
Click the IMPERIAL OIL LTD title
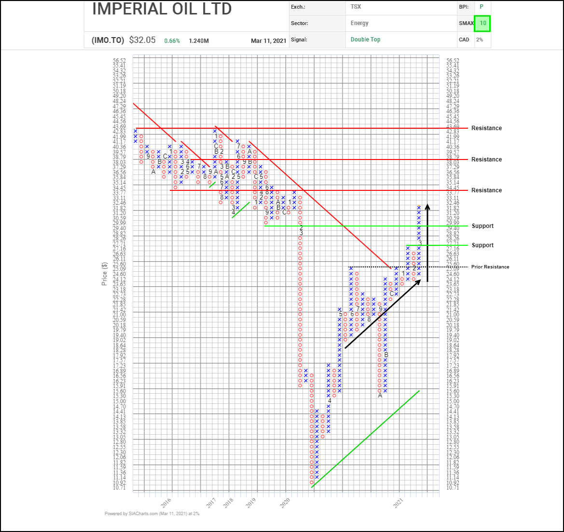coord(162,9)
